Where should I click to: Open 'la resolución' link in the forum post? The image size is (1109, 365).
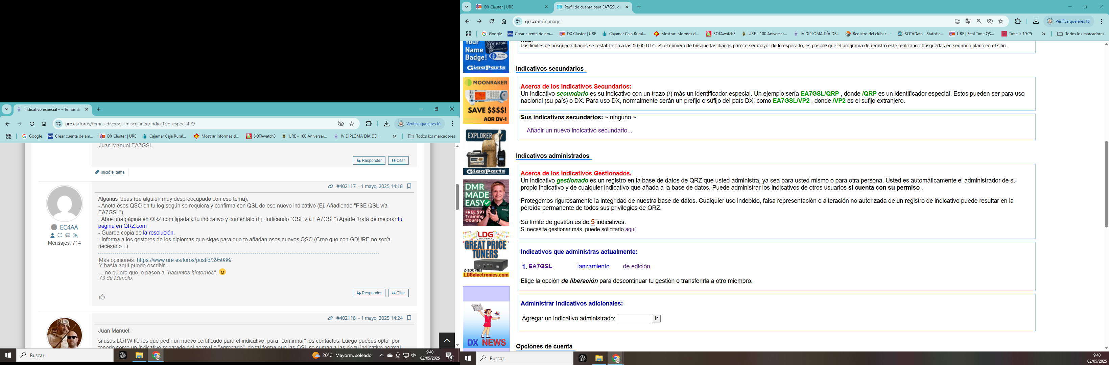point(159,233)
